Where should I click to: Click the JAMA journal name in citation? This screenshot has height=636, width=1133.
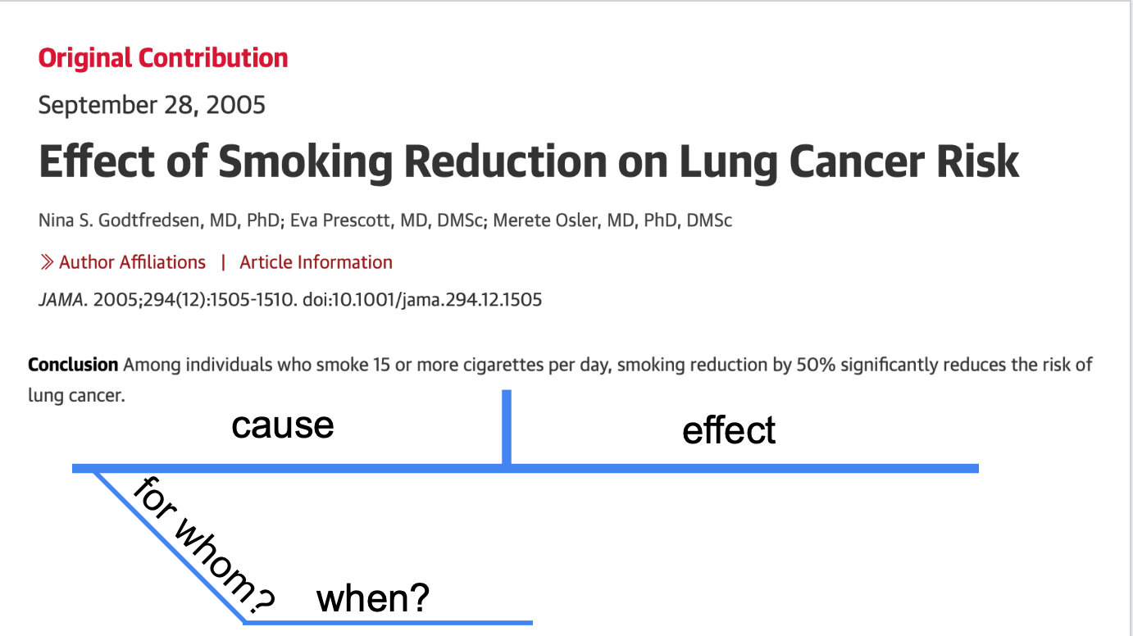62,299
